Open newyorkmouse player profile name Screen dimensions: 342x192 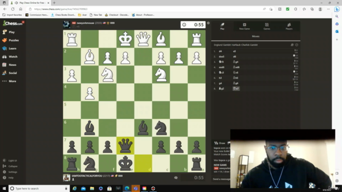tap(85, 23)
